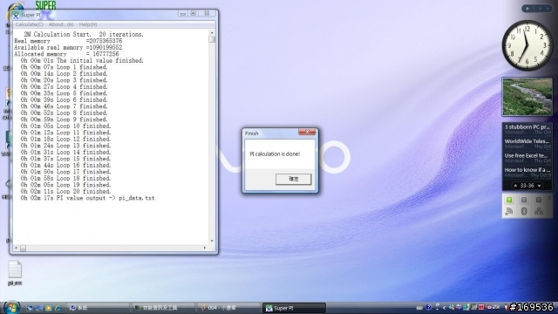Show previous feed headlines with up arrow
558x314 pixels.
click(515, 186)
